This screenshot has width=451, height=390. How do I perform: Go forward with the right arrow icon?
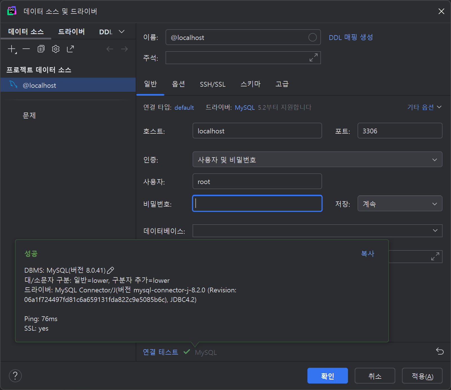[124, 49]
